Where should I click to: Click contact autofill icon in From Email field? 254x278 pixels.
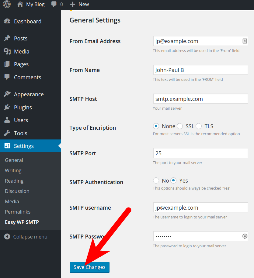(245, 41)
